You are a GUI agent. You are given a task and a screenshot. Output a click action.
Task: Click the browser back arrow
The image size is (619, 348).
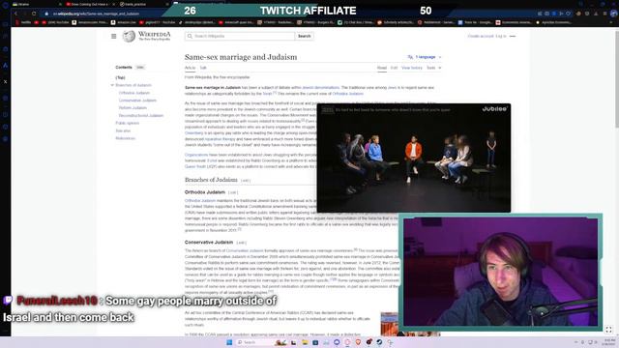[15, 14]
